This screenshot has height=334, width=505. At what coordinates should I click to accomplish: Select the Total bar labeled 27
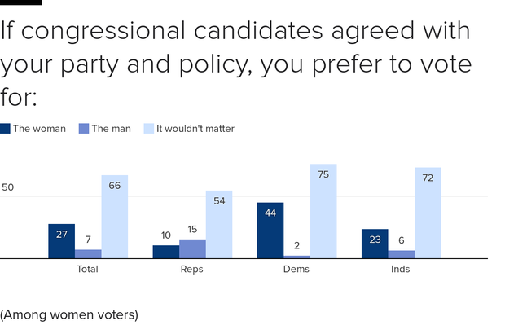(62, 241)
